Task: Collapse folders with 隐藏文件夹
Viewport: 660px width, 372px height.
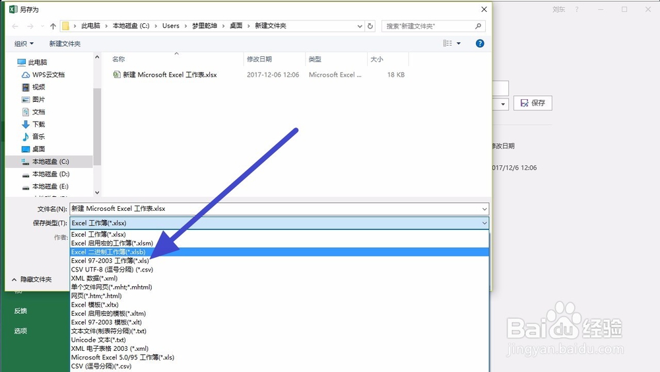Action: pos(32,279)
